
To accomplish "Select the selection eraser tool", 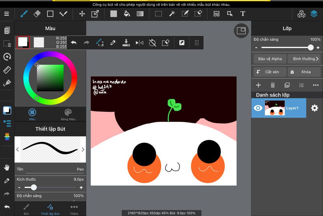I will coord(198,14).
